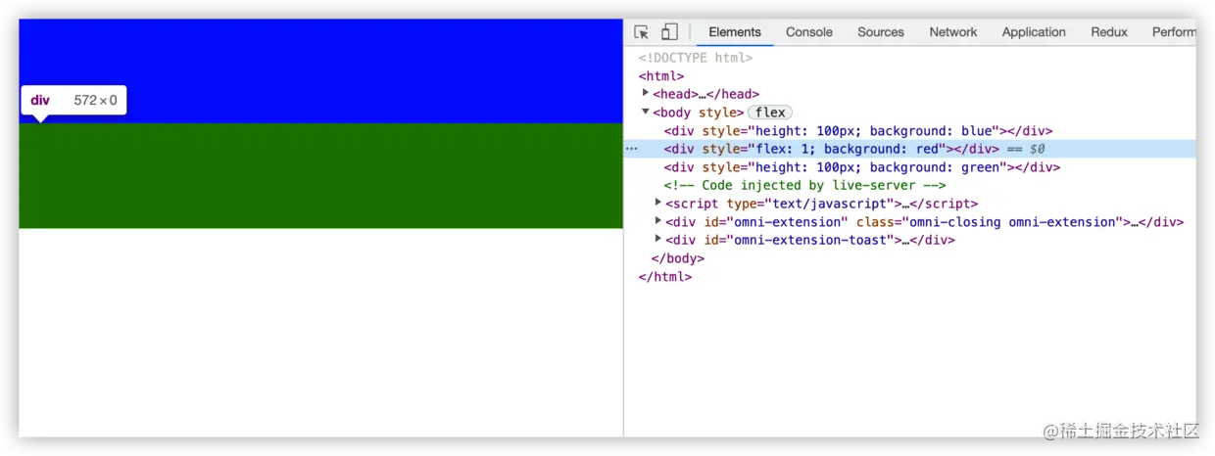1215x456 pixels.
Task: Select the opening html tag
Action: (x=661, y=76)
